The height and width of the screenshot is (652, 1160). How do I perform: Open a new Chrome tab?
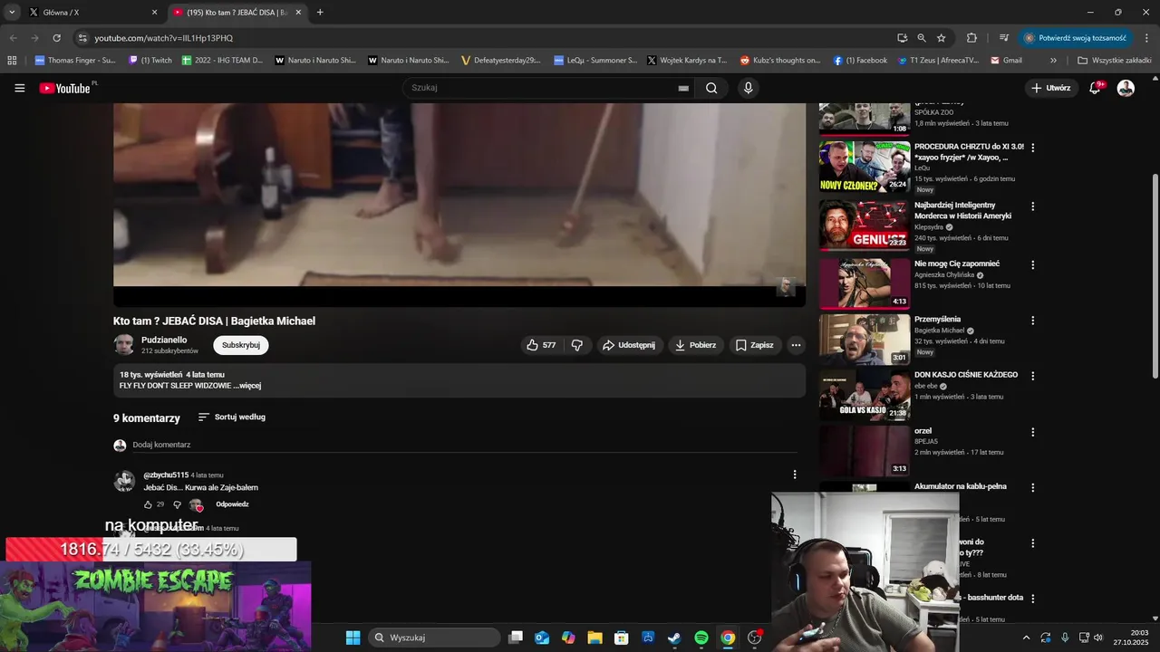(x=320, y=13)
